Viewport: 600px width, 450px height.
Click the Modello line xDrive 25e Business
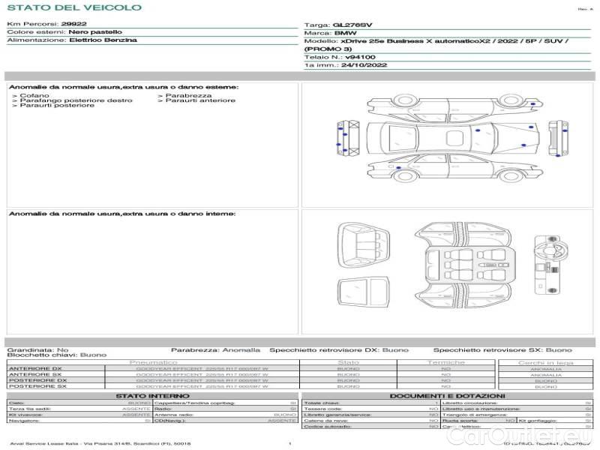(436, 41)
